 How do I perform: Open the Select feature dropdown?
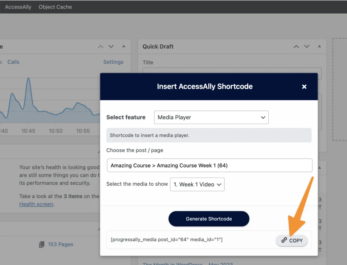pyautogui.click(x=211, y=117)
